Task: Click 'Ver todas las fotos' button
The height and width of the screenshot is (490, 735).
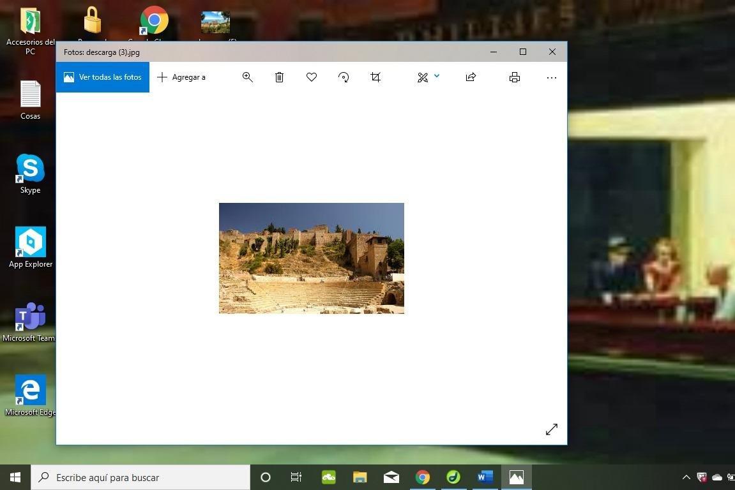Action: pyautogui.click(x=103, y=77)
